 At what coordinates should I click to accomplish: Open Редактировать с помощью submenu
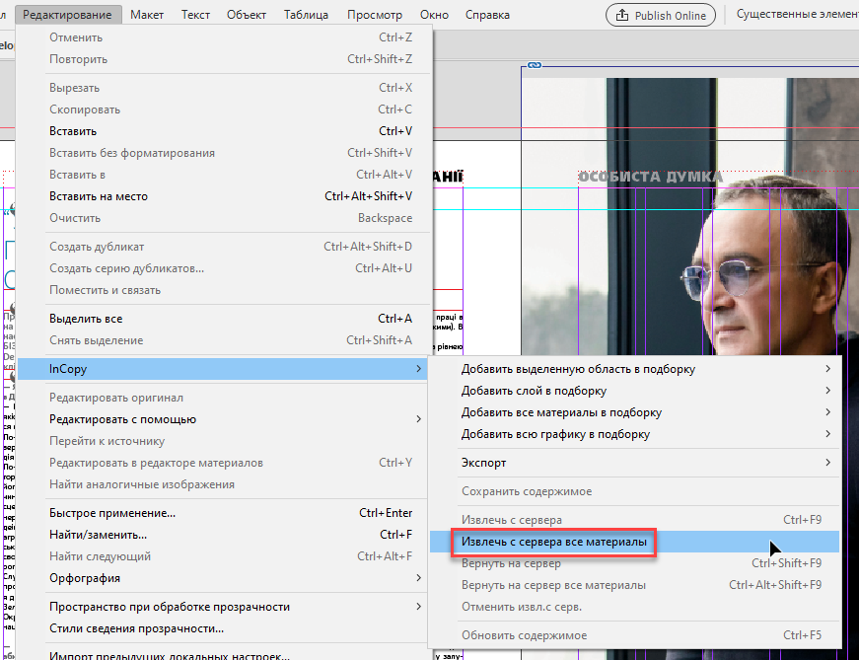[224, 419]
